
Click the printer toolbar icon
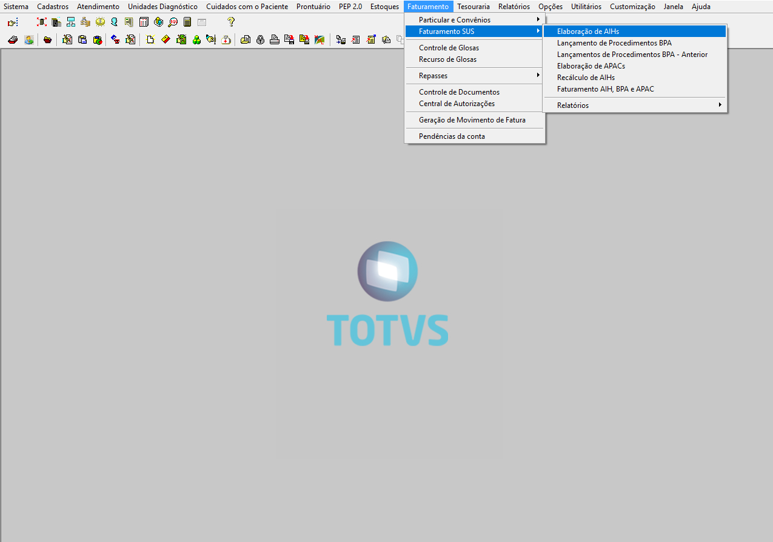pos(275,39)
